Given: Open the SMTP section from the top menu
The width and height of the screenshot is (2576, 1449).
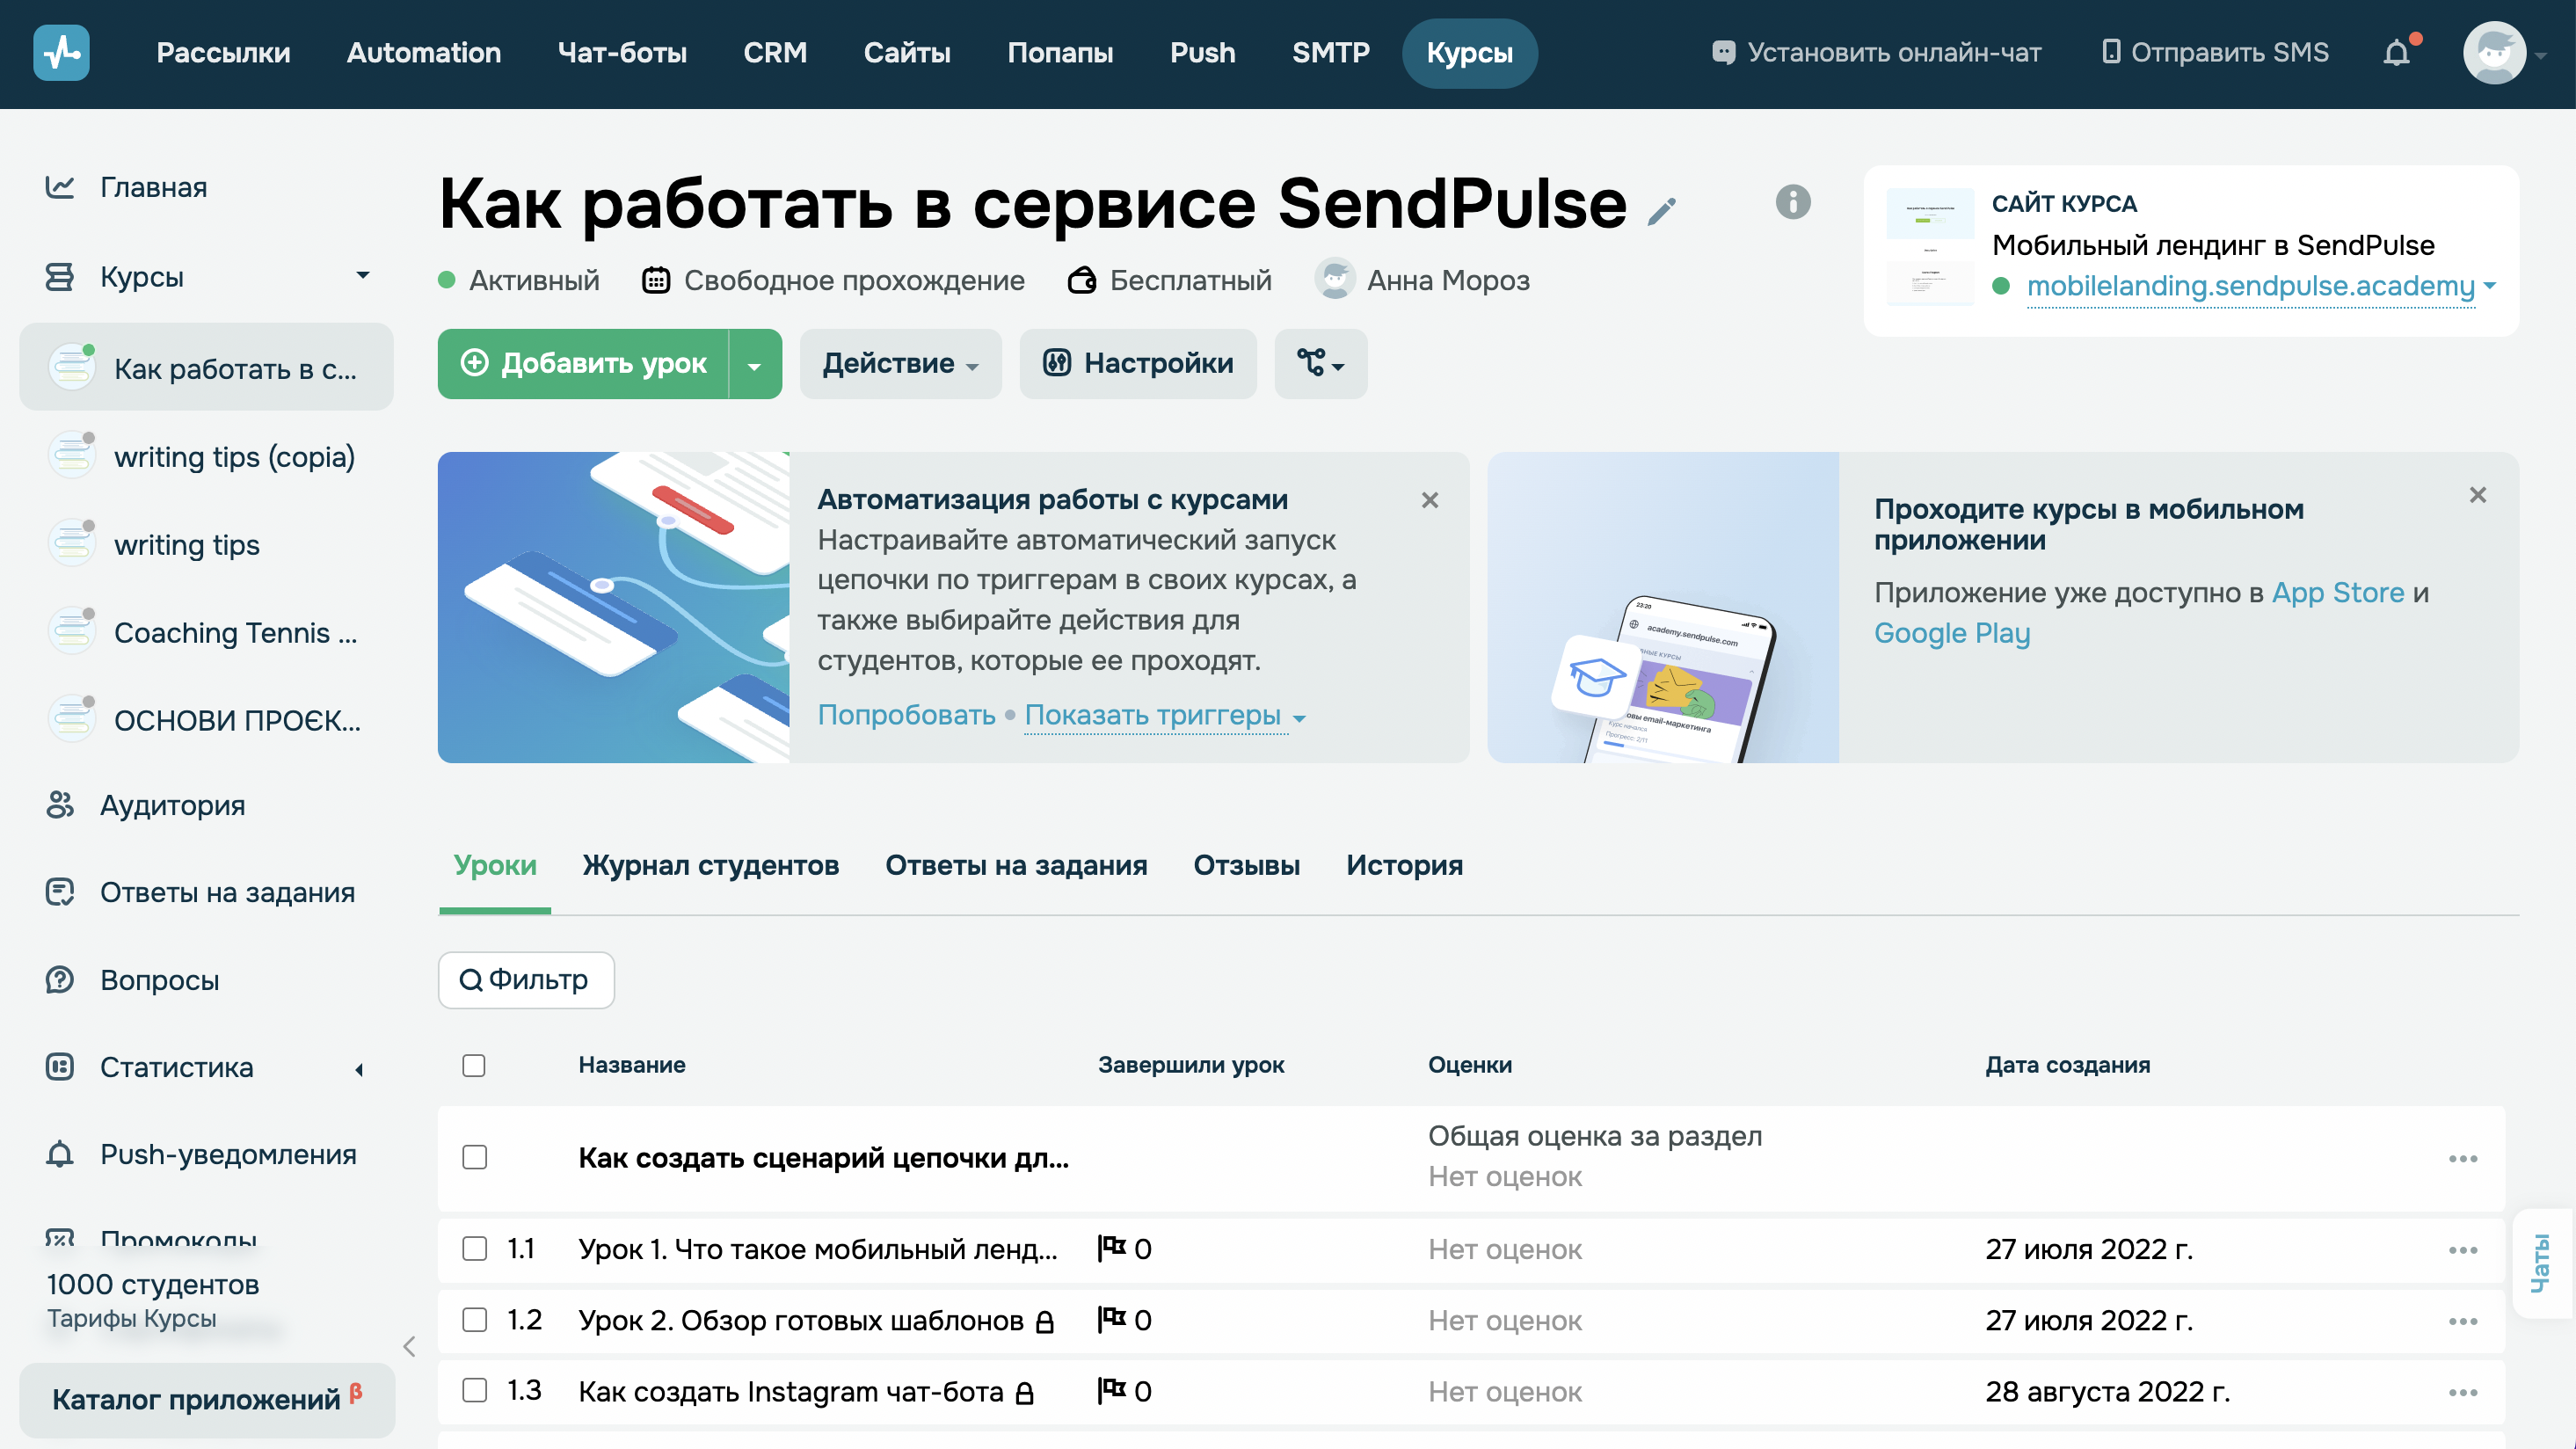Looking at the screenshot, I should (x=1331, y=53).
